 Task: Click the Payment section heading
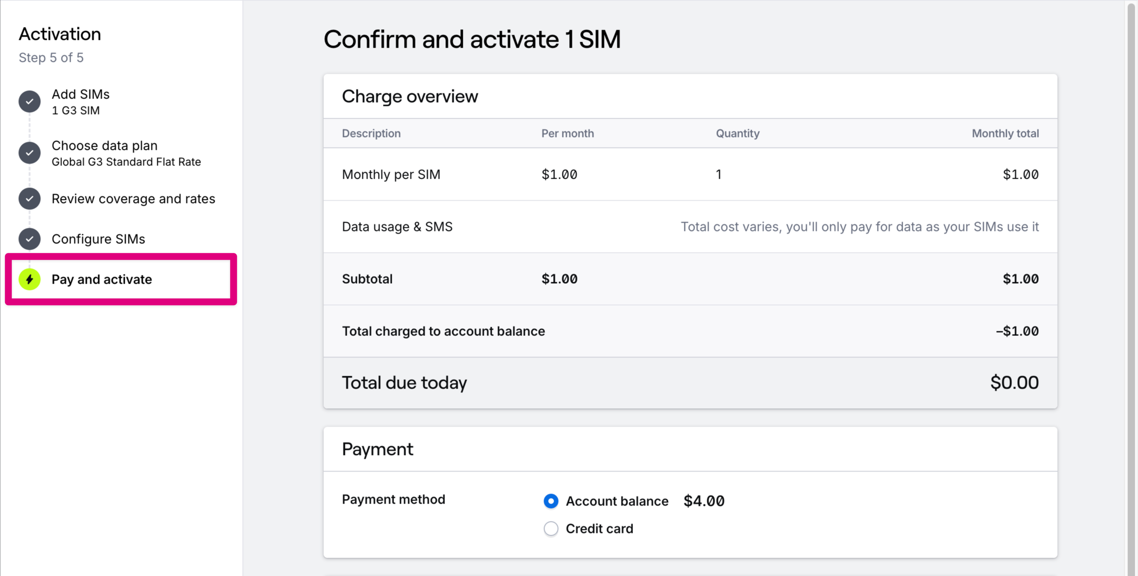click(x=377, y=449)
